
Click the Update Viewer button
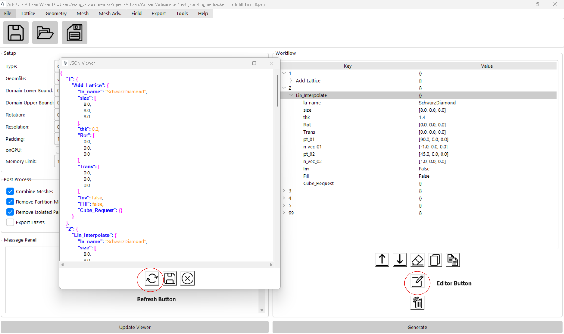pos(135,327)
